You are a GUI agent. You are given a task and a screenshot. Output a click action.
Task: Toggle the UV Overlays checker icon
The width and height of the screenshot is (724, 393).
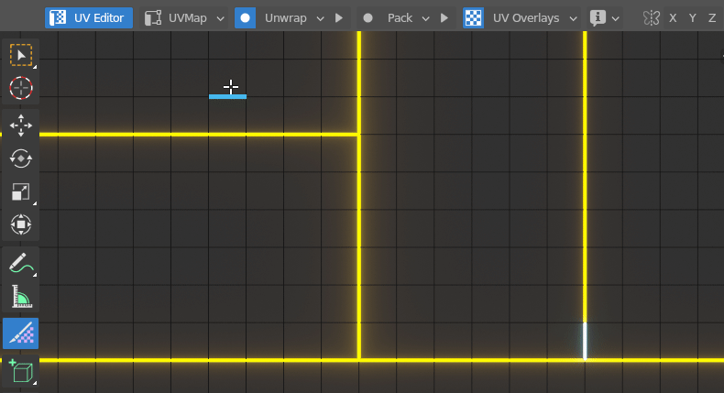coord(473,18)
